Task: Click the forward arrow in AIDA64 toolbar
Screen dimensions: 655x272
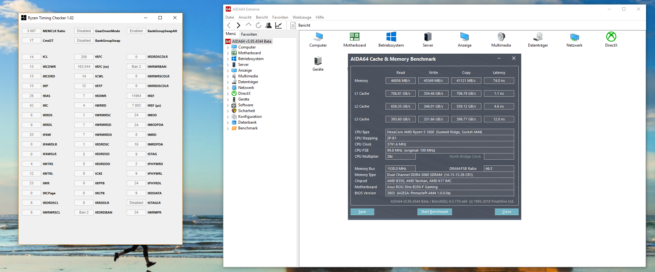Action: pyautogui.click(x=238, y=25)
